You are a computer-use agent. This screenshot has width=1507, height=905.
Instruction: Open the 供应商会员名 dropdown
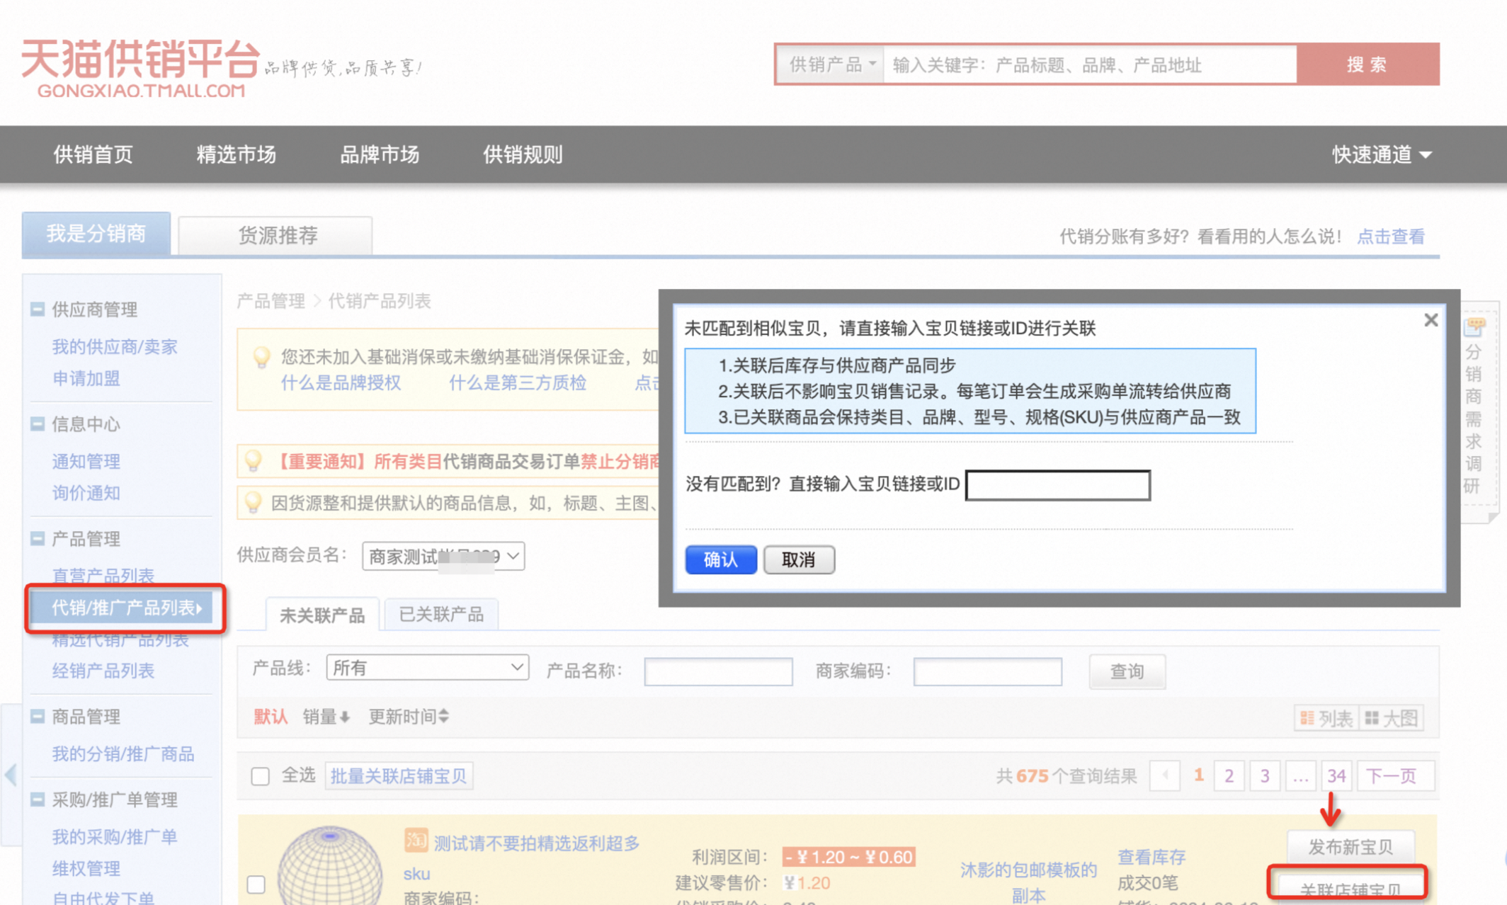[x=443, y=556]
